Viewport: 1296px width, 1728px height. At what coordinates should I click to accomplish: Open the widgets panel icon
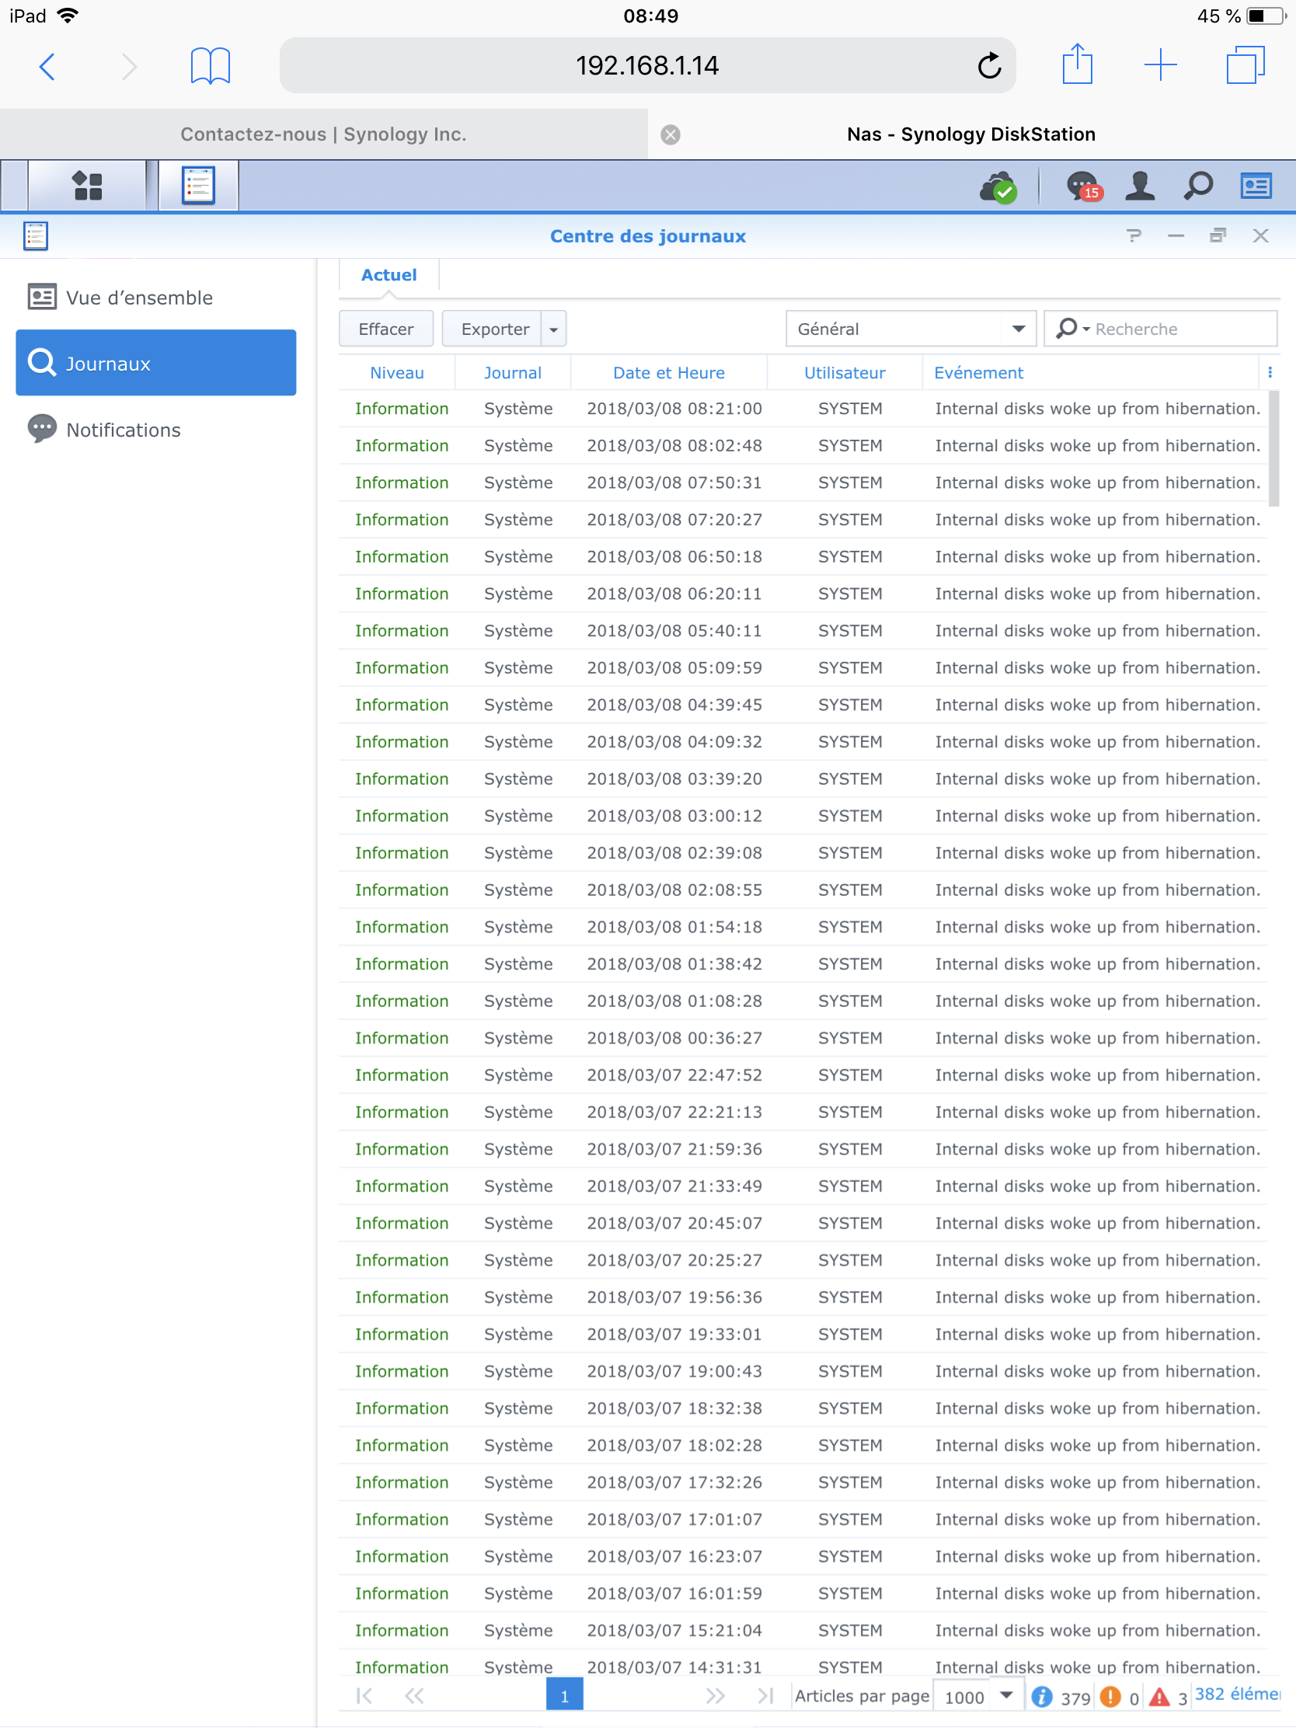[1256, 186]
